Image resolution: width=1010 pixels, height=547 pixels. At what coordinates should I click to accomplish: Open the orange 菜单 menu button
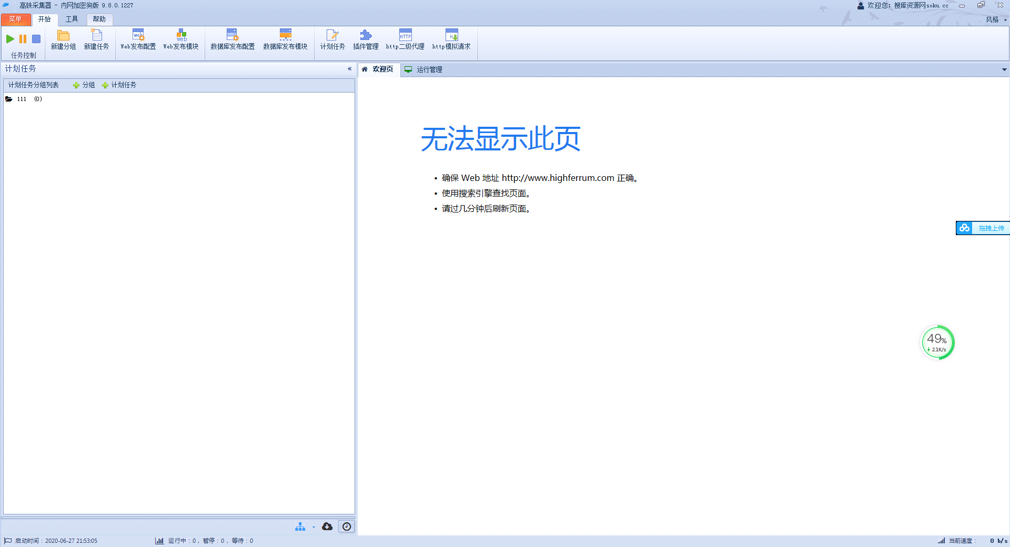16,19
